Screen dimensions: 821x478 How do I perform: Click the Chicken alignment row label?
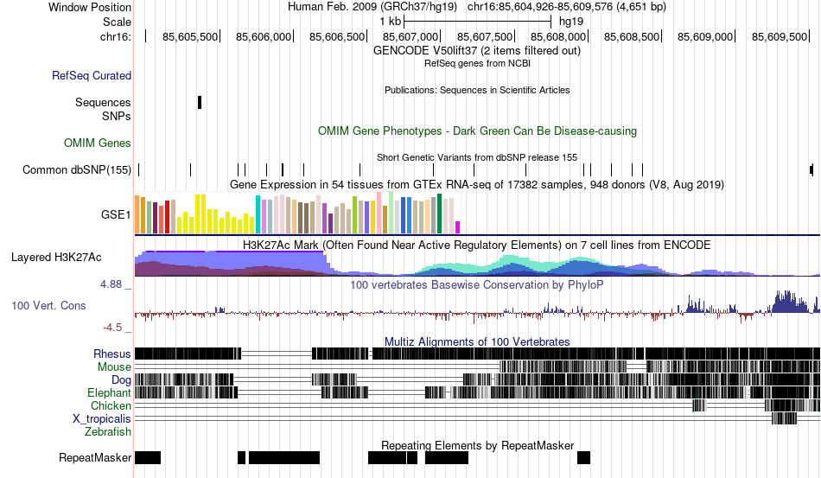111,405
